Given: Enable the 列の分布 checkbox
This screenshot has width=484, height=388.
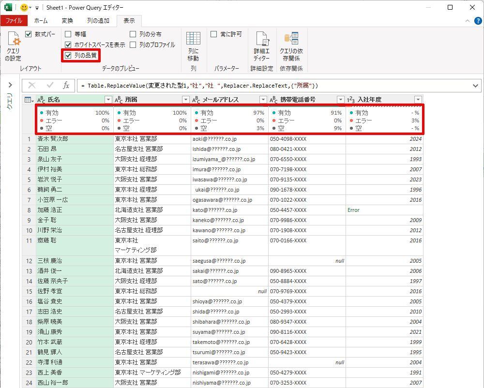Looking at the screenshot, I should point(133,34).
